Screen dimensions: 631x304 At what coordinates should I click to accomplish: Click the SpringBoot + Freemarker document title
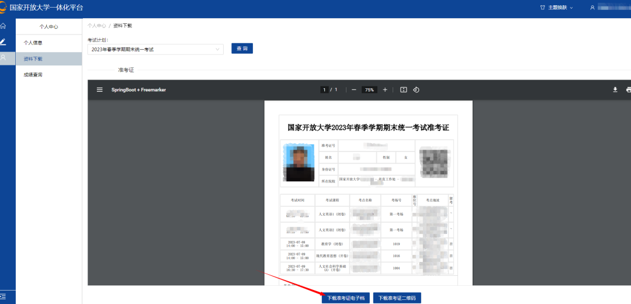138,90
